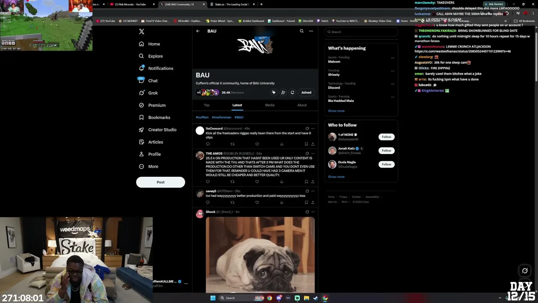Click the Post button

[161, 182]
